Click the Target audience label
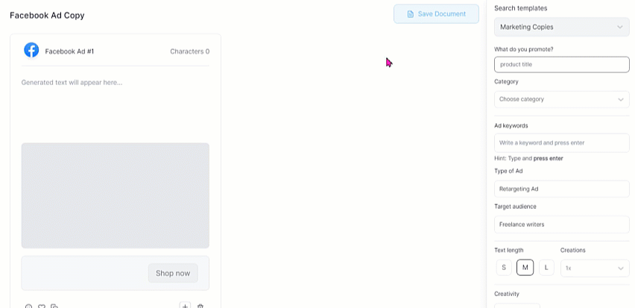 click(x=515, y=207)
